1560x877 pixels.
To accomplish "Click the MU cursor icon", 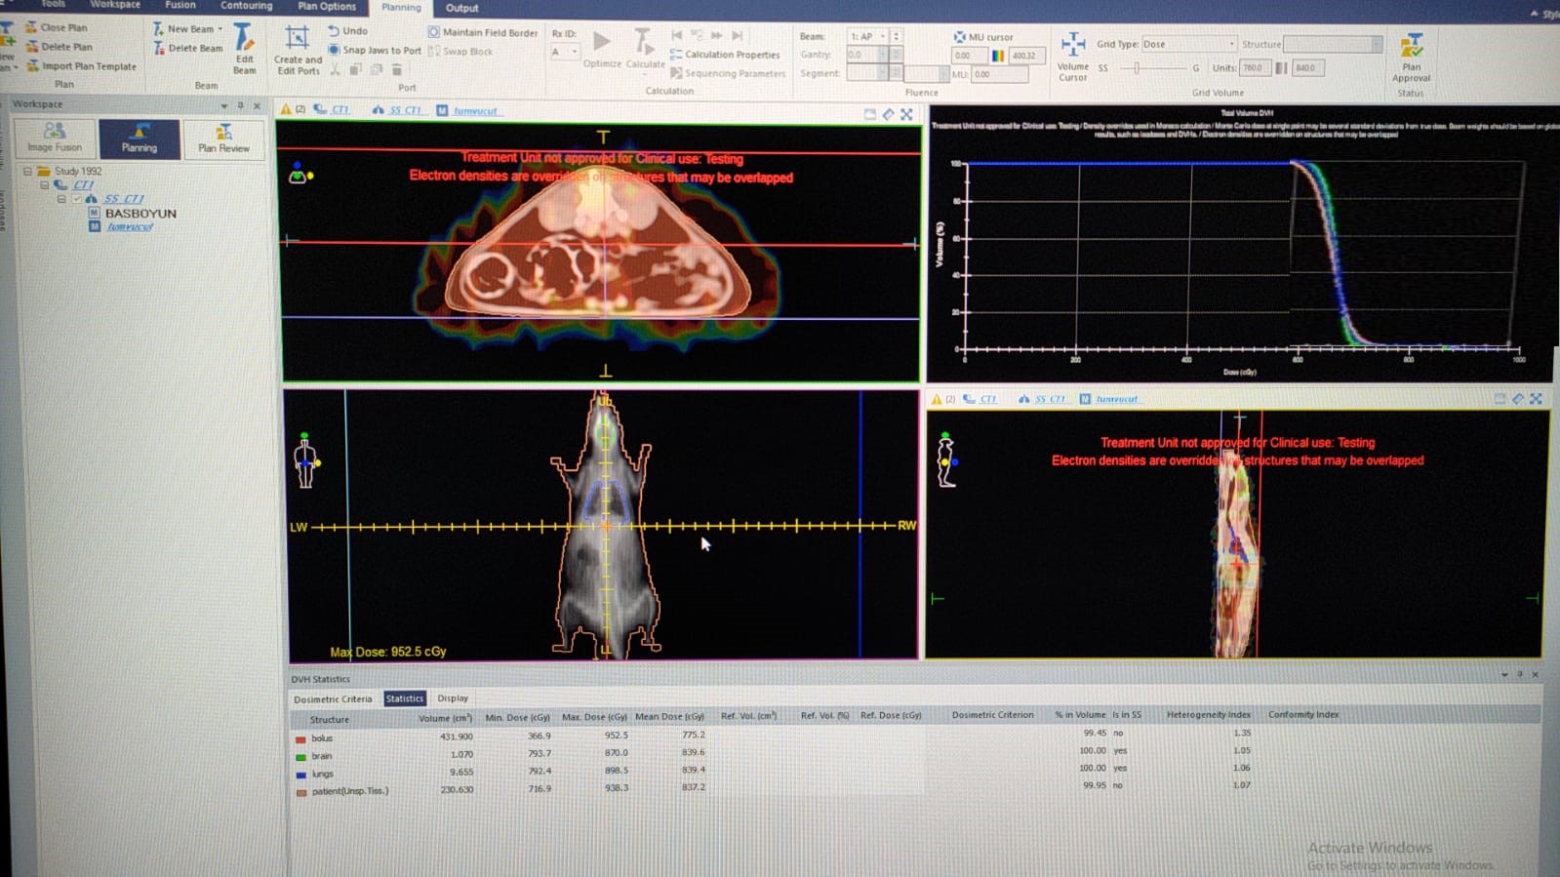I will pyautogui.click(x=959, y=37).
